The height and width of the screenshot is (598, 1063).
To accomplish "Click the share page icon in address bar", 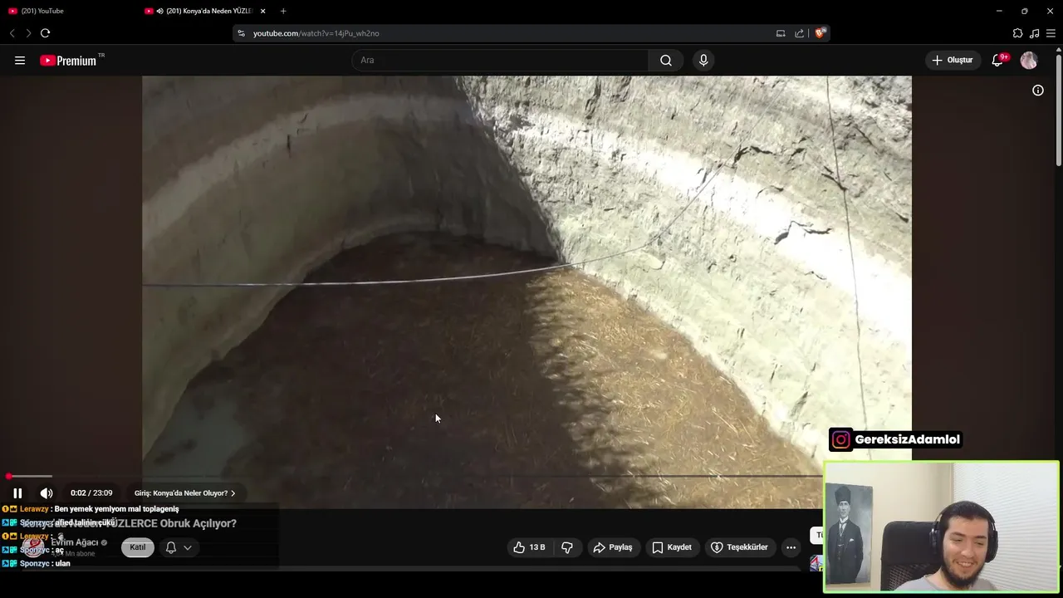I will tap(799, 33).
